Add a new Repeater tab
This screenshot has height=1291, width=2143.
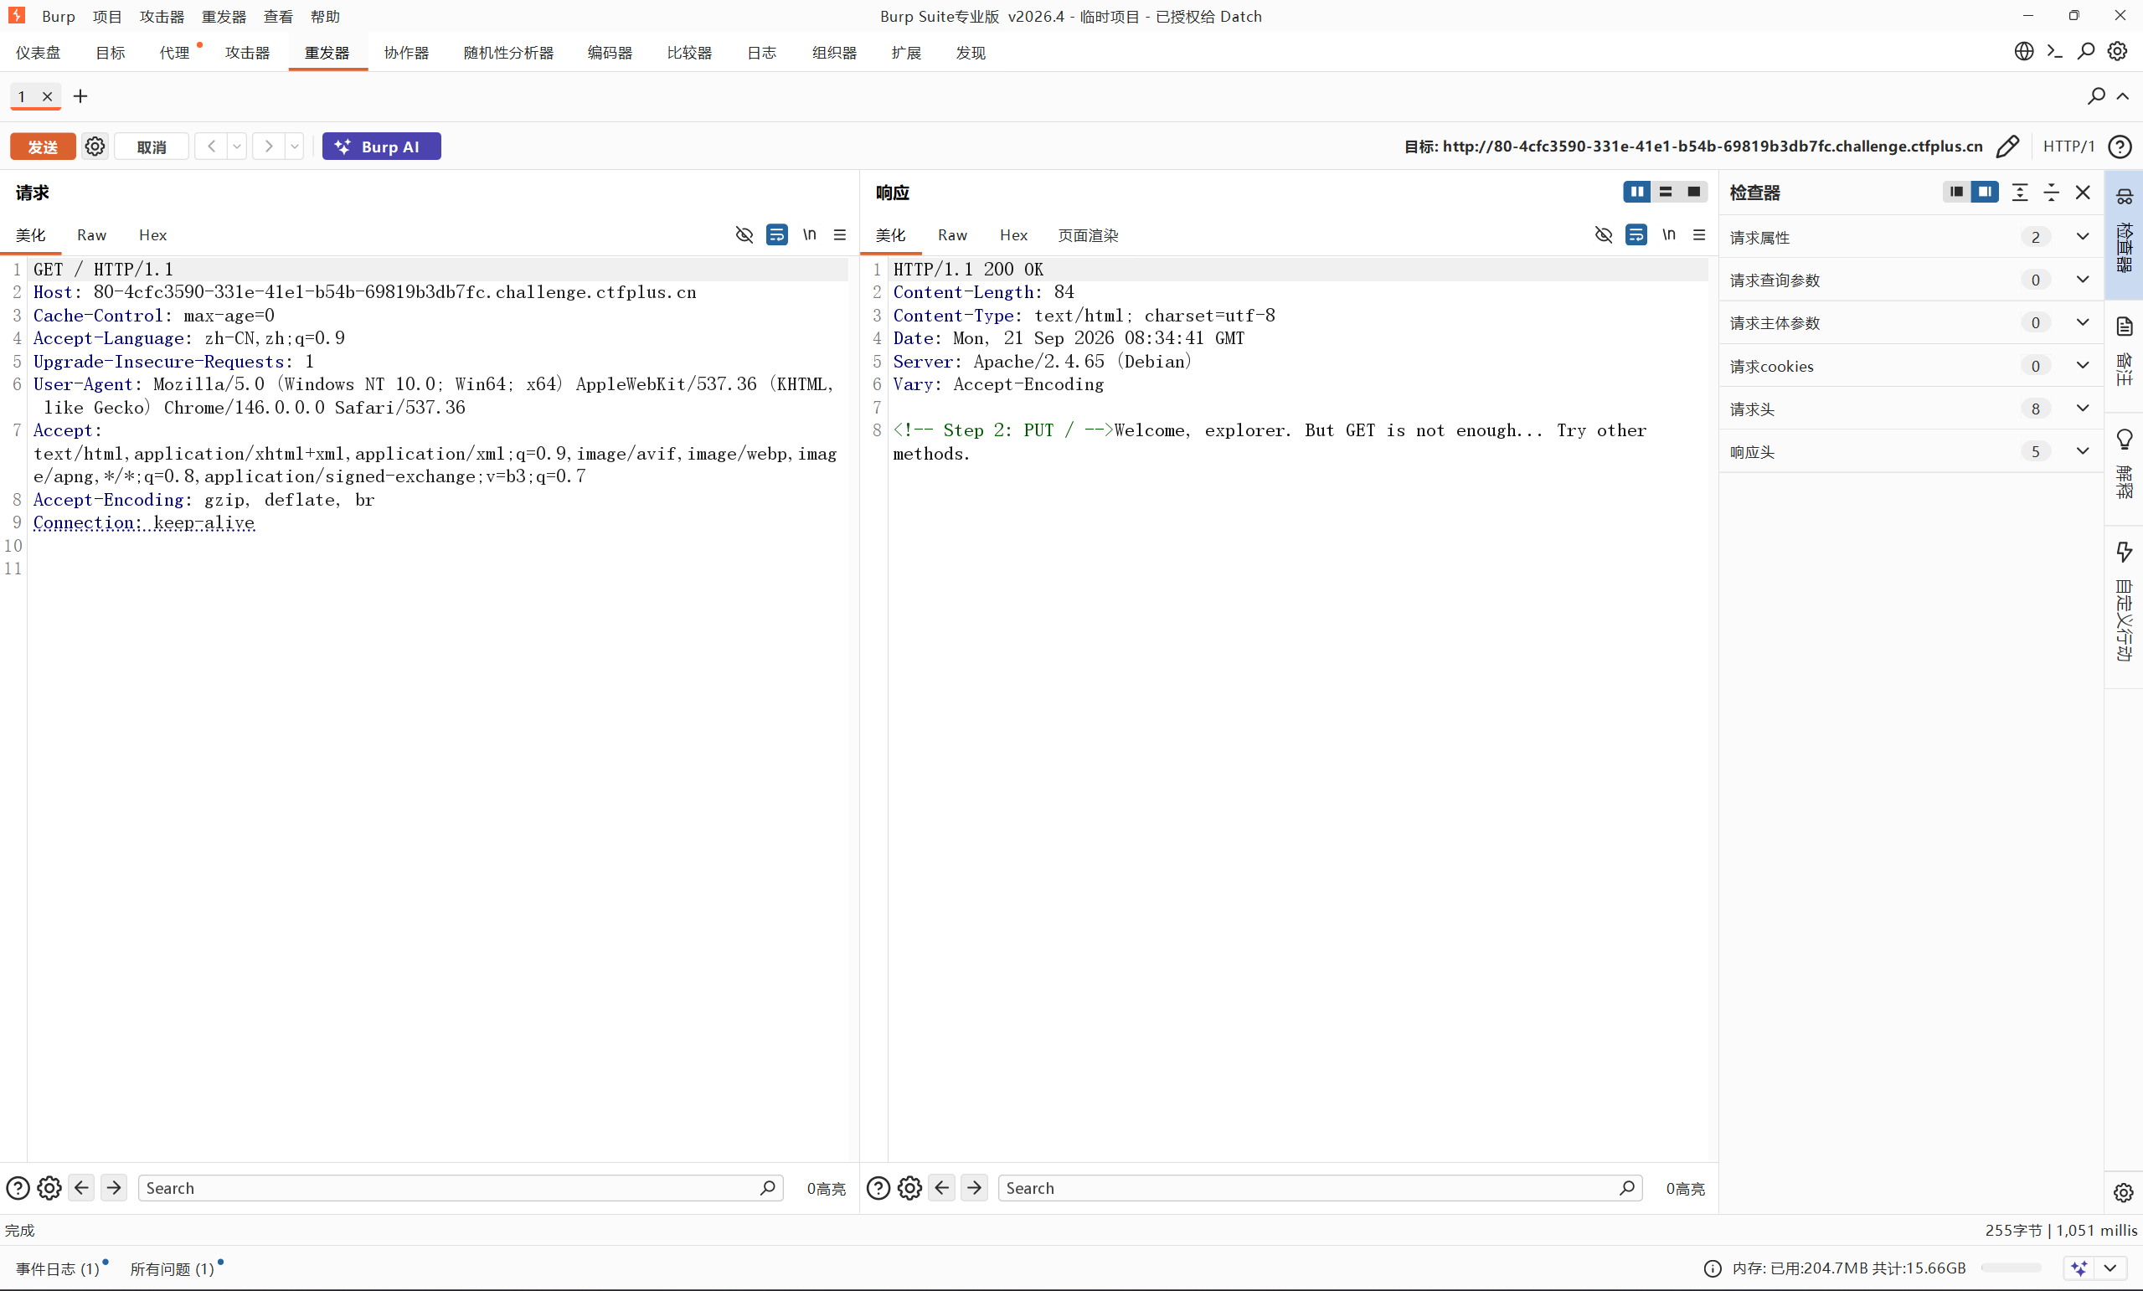(80, 95)
